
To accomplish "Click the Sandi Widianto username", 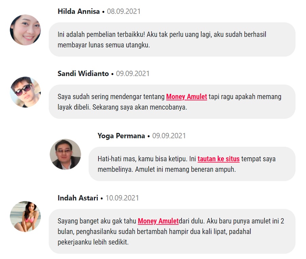I will click(83, 73).
